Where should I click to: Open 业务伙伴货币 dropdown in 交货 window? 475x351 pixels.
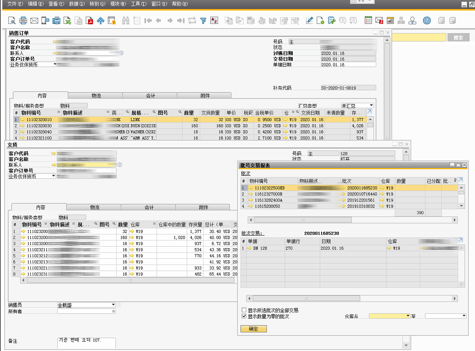tap(53, 176)
